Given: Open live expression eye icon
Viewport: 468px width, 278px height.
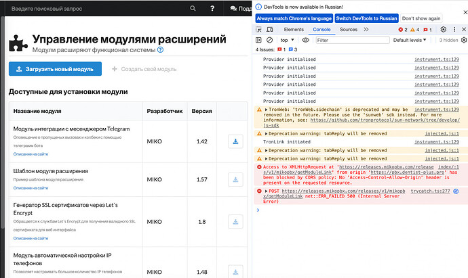Looking at the screenshot, I should 305,40.
